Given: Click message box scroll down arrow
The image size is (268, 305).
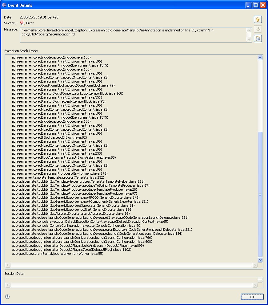Looking at the screenshot, I should pyautogui.click(x=249, y=39).
